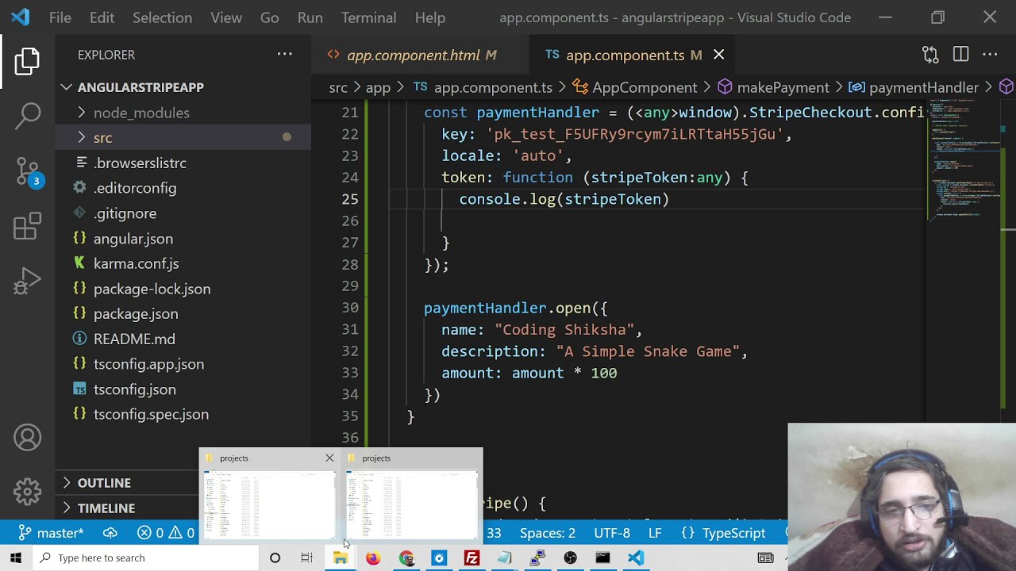Open the Run menu

pyautogui.click(x=310, y=17)
